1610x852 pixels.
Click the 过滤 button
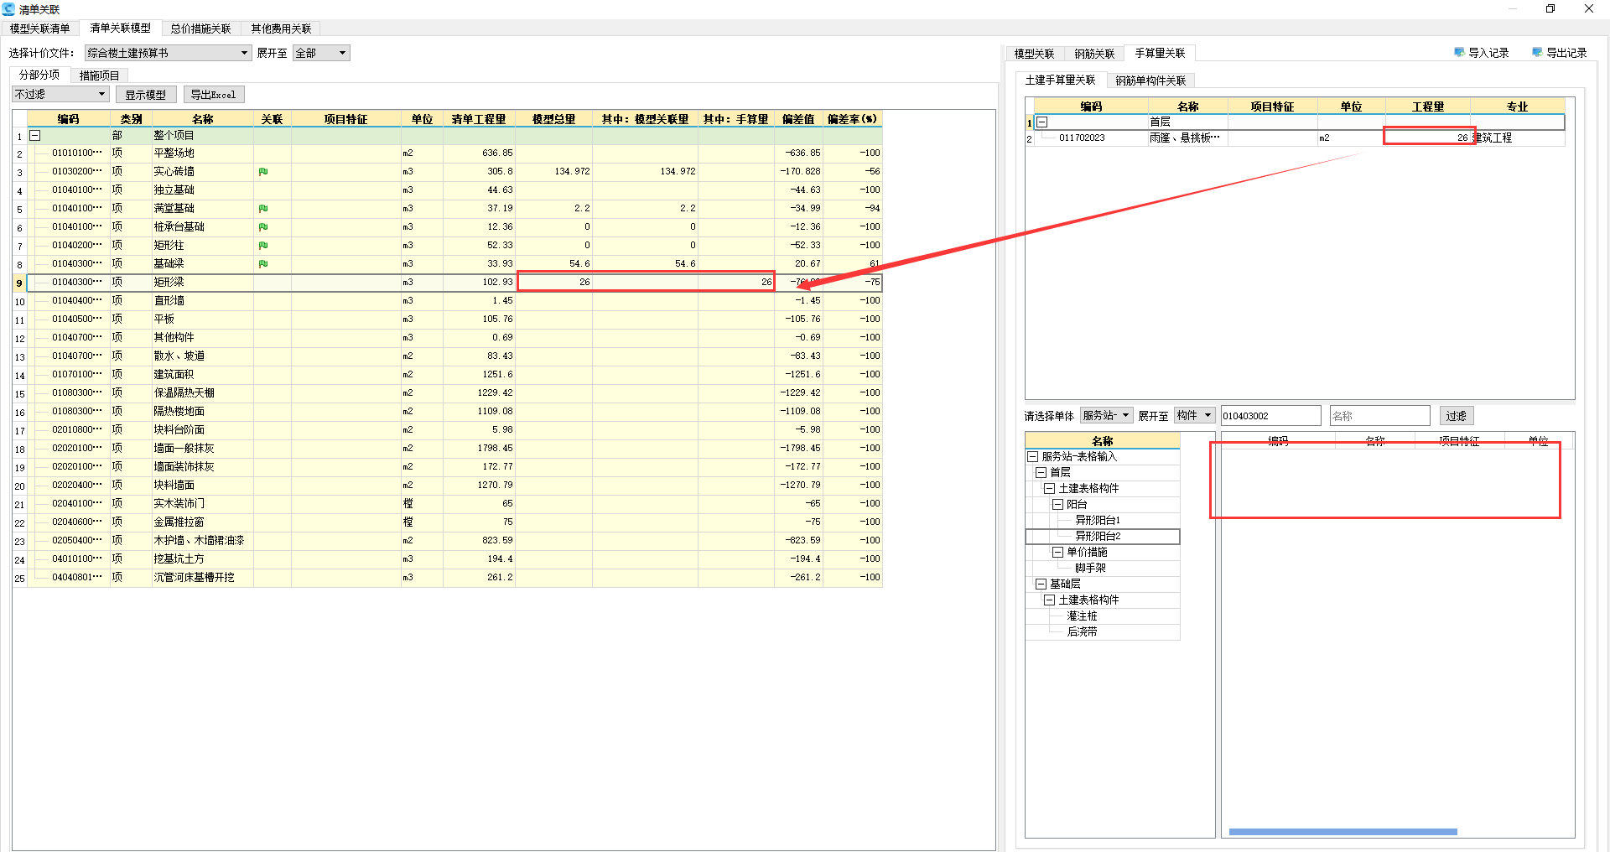coord(1457,416)
